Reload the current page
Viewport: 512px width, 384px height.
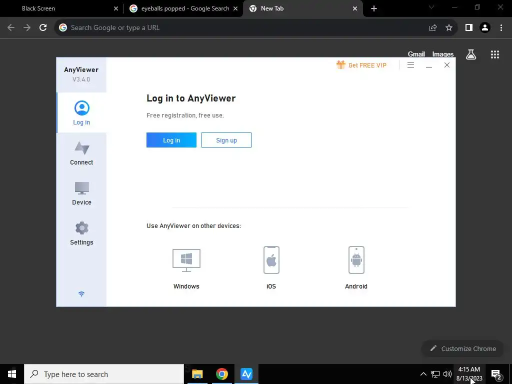click(43, 28)
